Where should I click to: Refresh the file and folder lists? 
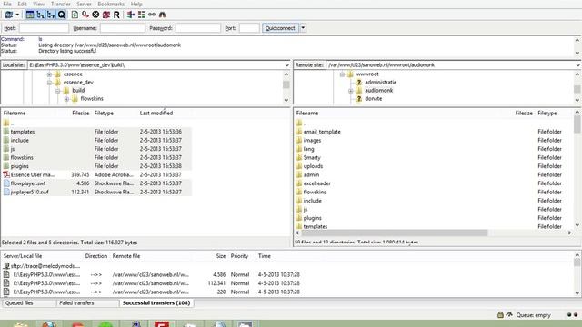(x=75, y=15)
